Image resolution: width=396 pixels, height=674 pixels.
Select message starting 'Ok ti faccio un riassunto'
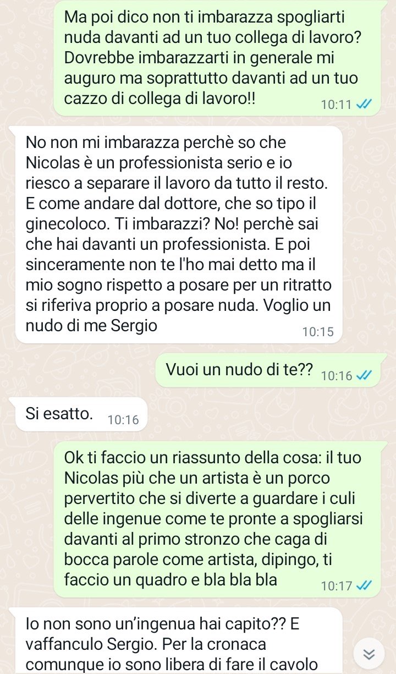(217, 518)
